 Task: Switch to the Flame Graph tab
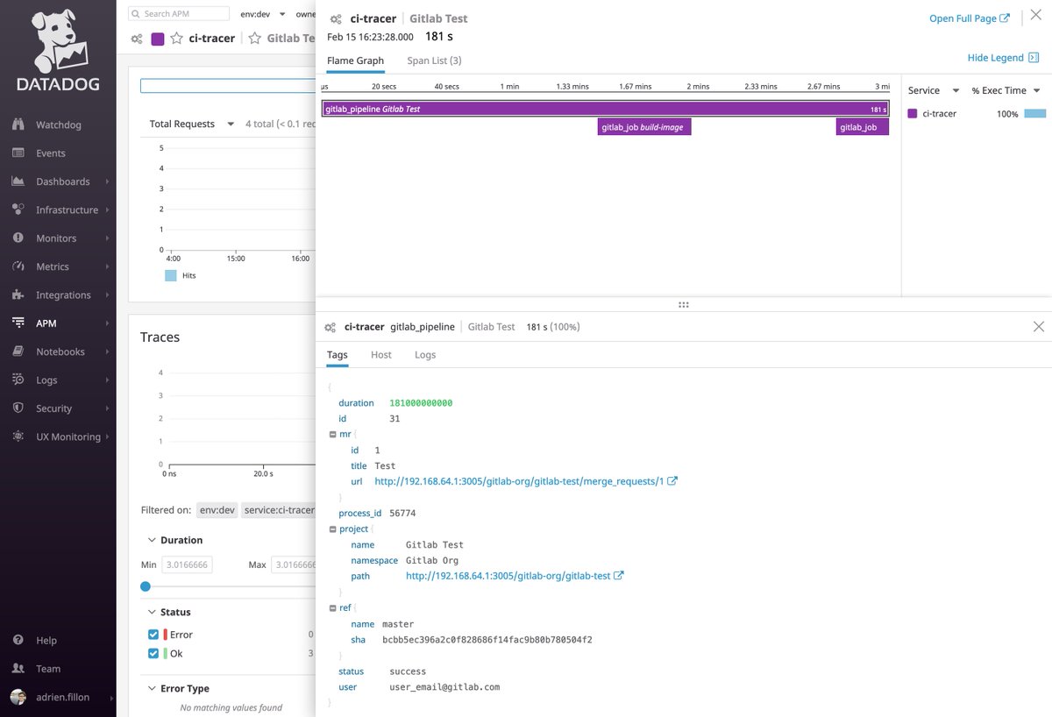355,60
